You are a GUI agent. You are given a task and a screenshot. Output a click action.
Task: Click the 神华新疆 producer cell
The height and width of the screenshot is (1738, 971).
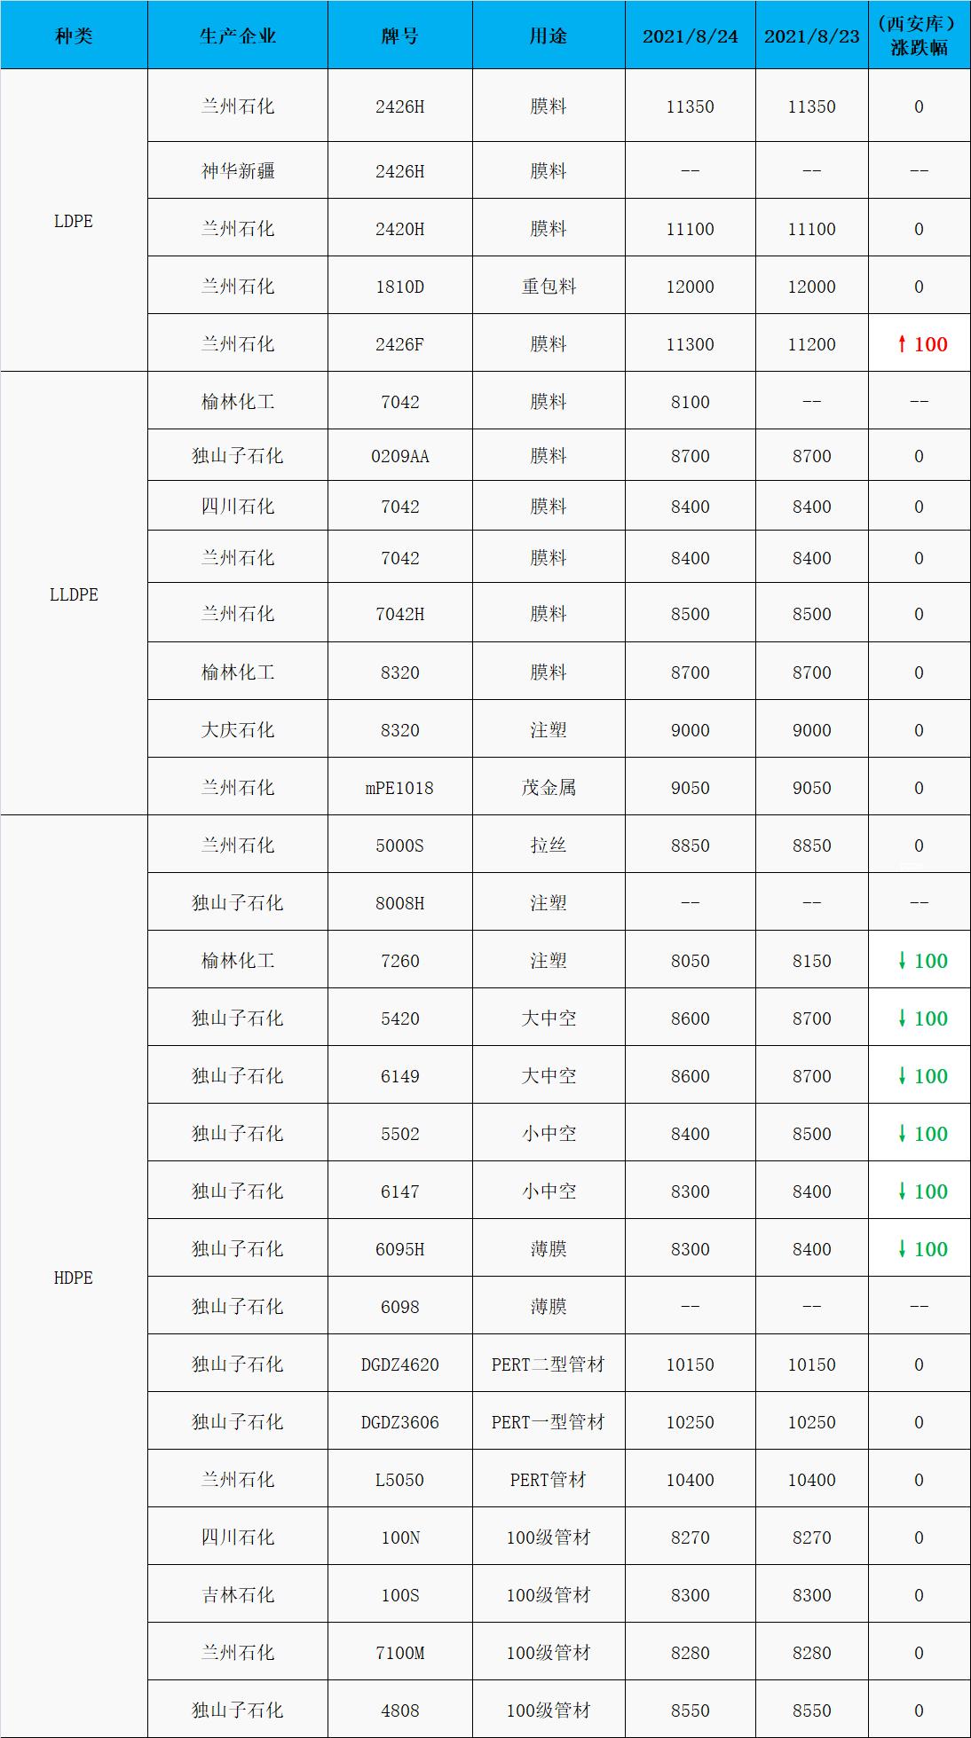[x=238, y=170]
